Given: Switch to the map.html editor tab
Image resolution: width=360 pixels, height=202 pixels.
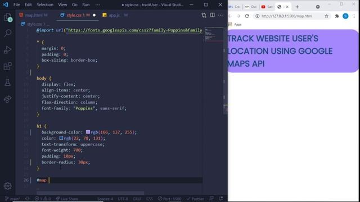Looking at the screenshot, I should coord(33,15).
